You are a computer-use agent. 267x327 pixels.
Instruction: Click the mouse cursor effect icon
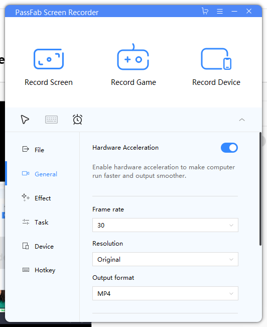coord(25,120)
